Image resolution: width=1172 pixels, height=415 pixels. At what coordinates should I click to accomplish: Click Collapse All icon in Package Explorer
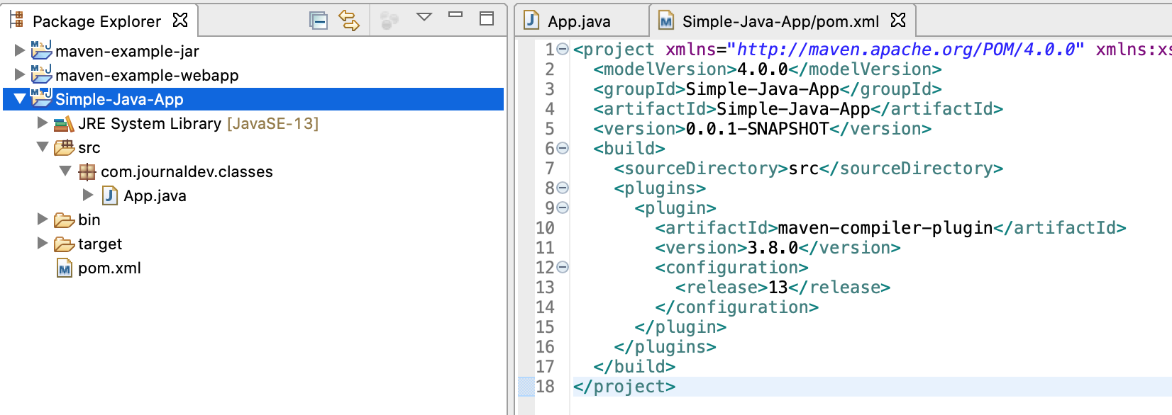click(319, 21)
